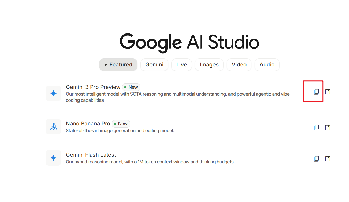Open the Live models category
Image resolution: width=349 pixels, height=202 pixels.
[x=181, y=65]
